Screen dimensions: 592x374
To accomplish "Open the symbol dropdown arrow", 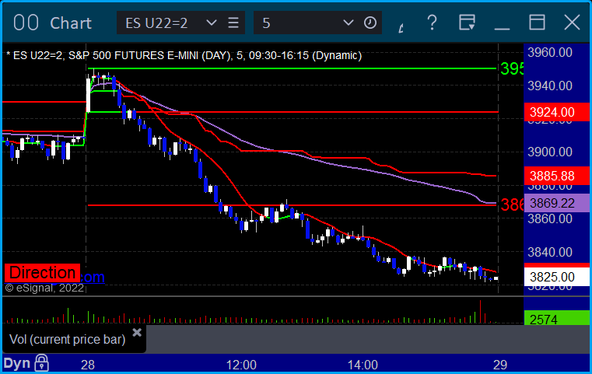I will pyautogui.click(x=212, y=23).
